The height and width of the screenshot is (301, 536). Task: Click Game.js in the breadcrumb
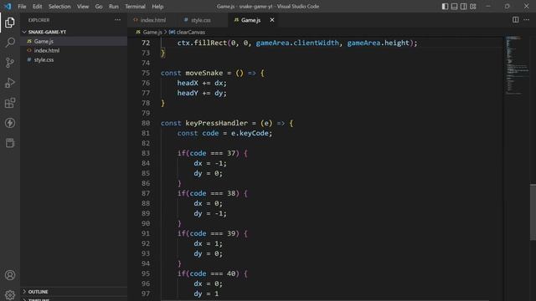(x=152, y=32)
